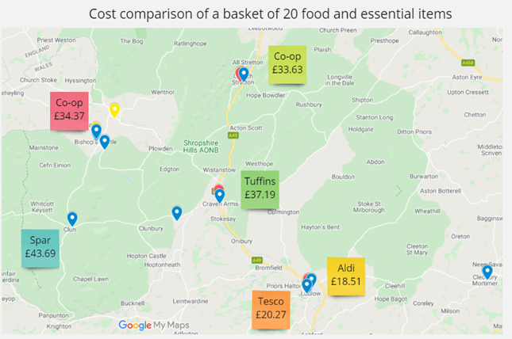Image resolution: width=512 pixels, height=339 pixels.
Task: Click the green A458 road marker
Action: pos(468,63)
